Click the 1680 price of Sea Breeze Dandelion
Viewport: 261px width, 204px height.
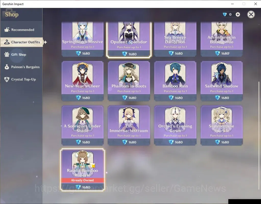pos(179,53)
